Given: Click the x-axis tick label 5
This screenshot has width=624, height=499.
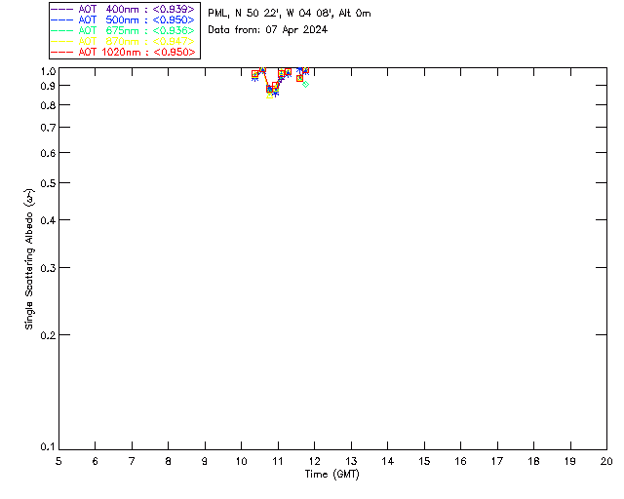Looking at the screenshot, I should coord(58,462).
